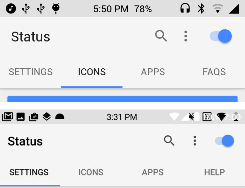Switch to the FAQS tab

[214, 72]
